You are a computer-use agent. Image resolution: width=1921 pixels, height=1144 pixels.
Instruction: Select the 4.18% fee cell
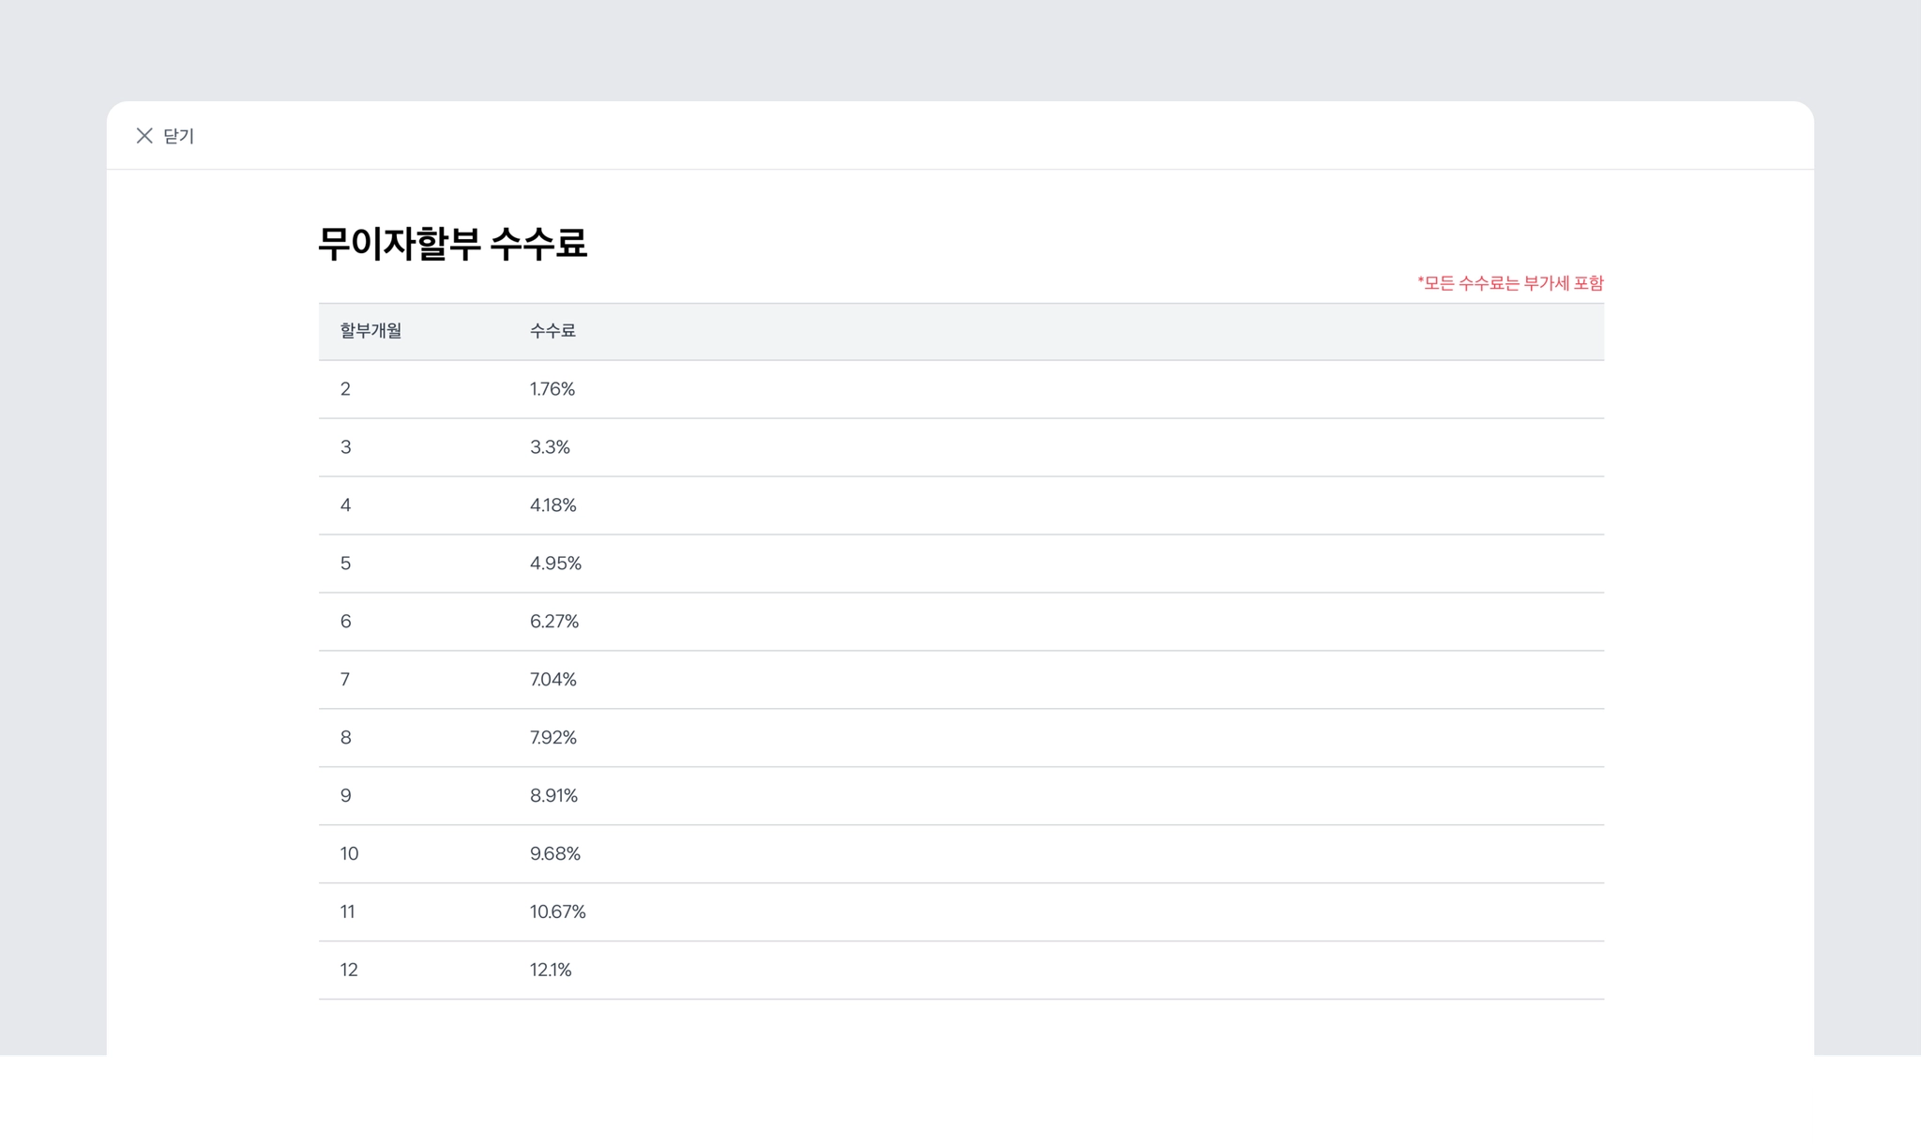click(552, 505)
